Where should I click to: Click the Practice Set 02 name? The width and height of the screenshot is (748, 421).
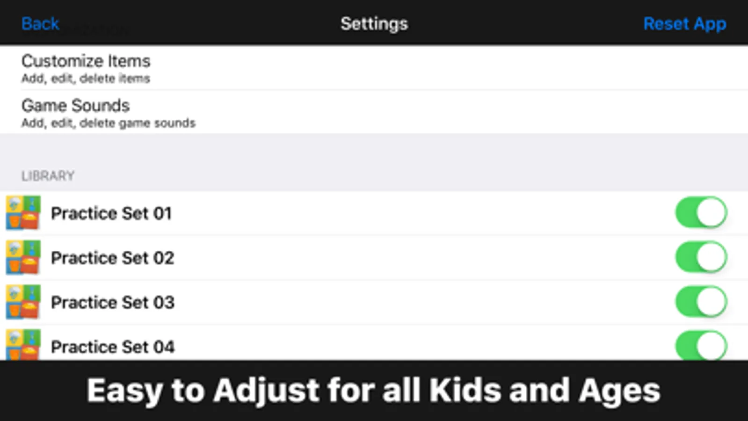[112, 258]
